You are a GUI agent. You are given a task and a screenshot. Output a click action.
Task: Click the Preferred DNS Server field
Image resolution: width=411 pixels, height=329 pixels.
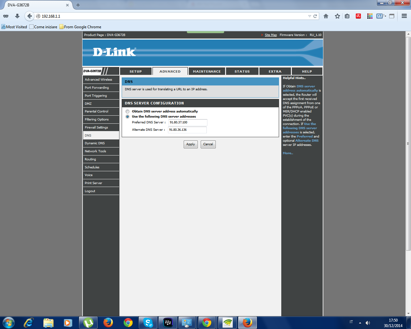(x=188, y=122)
